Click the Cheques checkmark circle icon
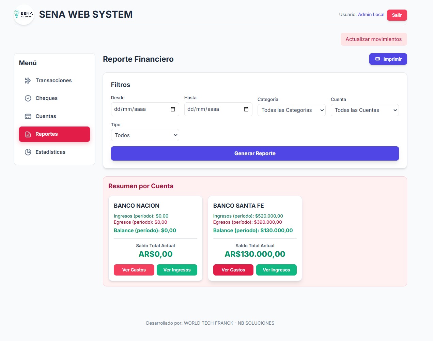This screenshot has width=433, height=341. coord(28,98)
